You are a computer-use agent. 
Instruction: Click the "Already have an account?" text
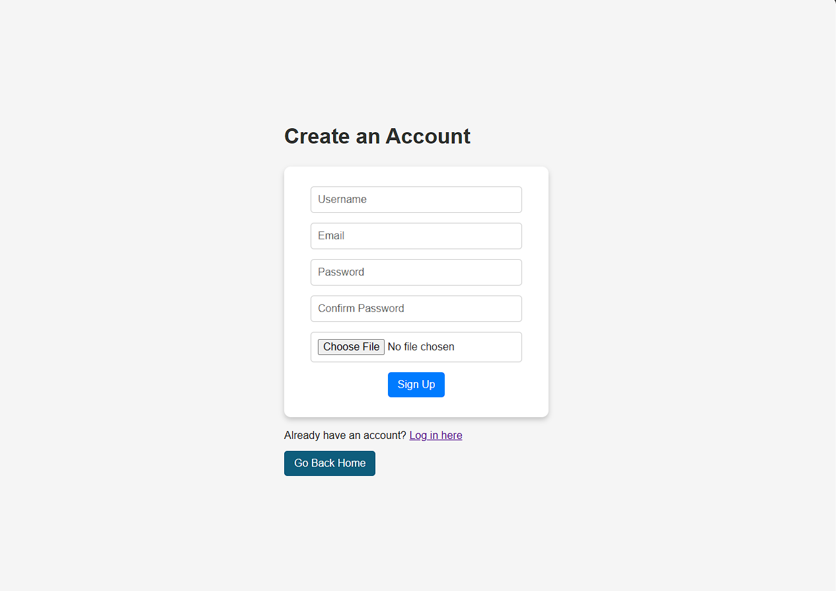345,436
